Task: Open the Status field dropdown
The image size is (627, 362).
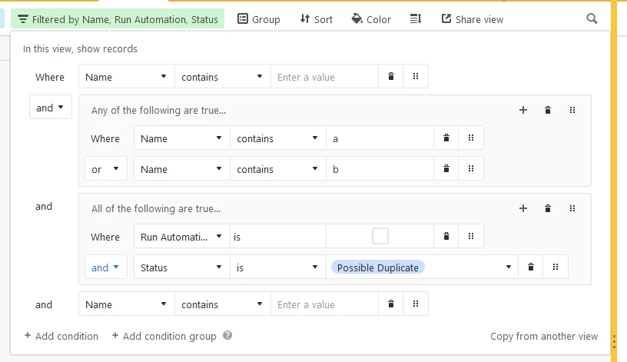Action: click(x=182, y=267)
